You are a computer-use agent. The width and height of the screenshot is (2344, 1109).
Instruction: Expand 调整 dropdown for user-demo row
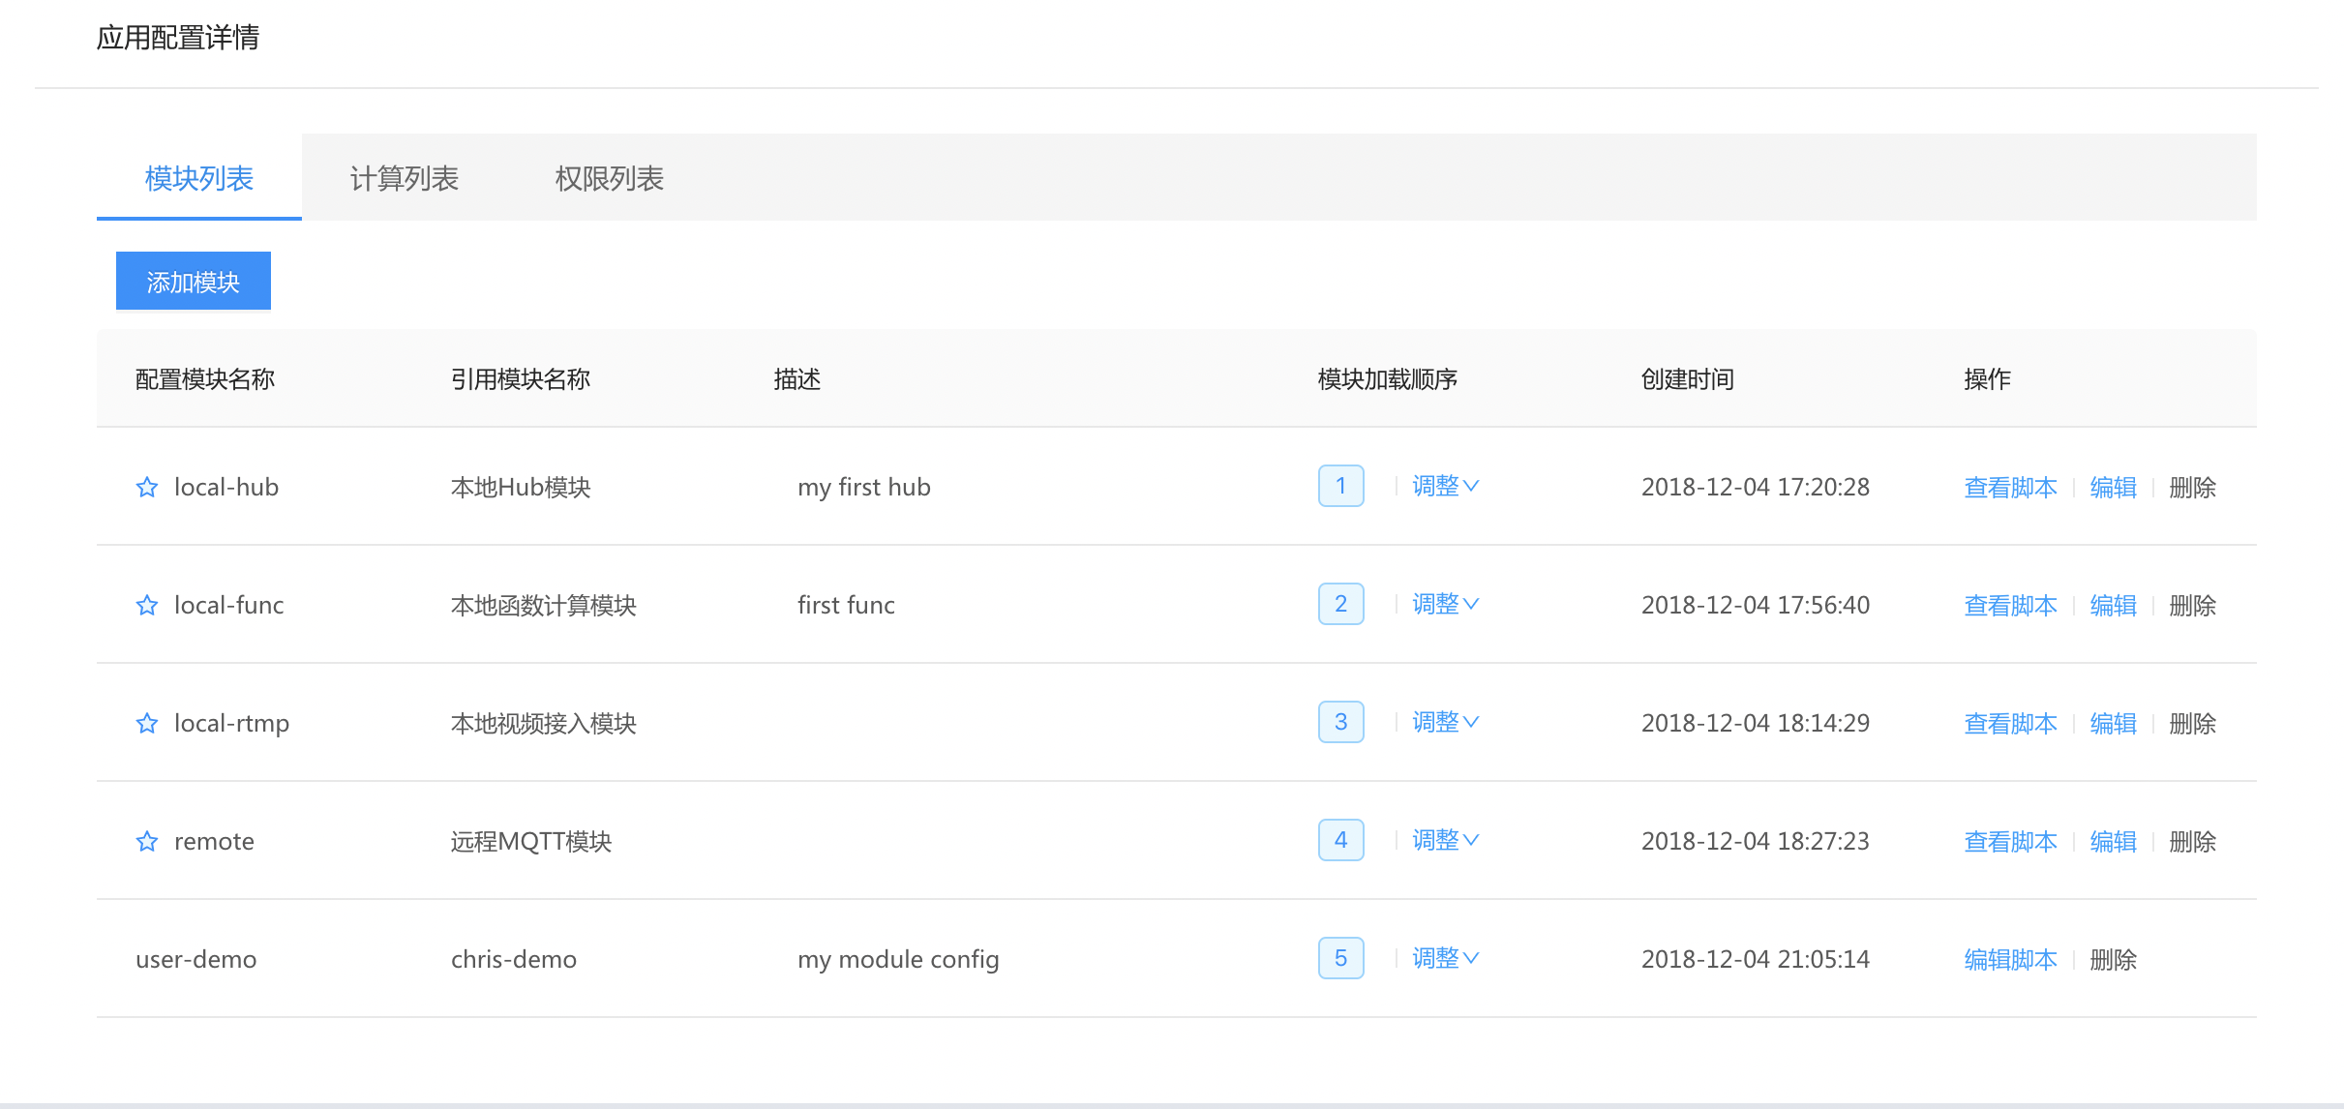tap(1445, 958)
